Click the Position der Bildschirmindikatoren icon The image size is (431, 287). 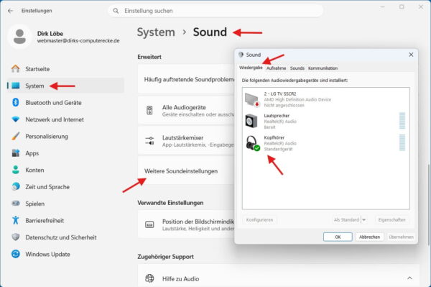coord(149,225)
